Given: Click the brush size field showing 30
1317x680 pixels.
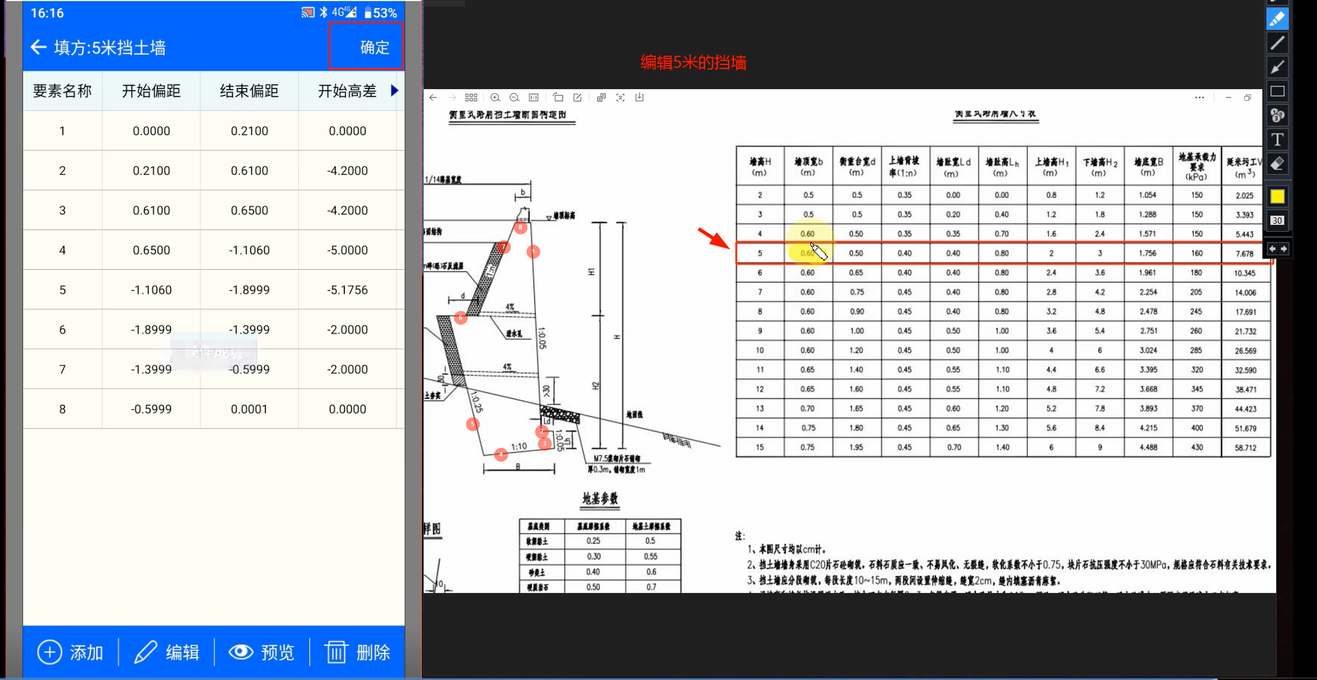Looking at the screenshot, I should click(x=1277, y=221).
